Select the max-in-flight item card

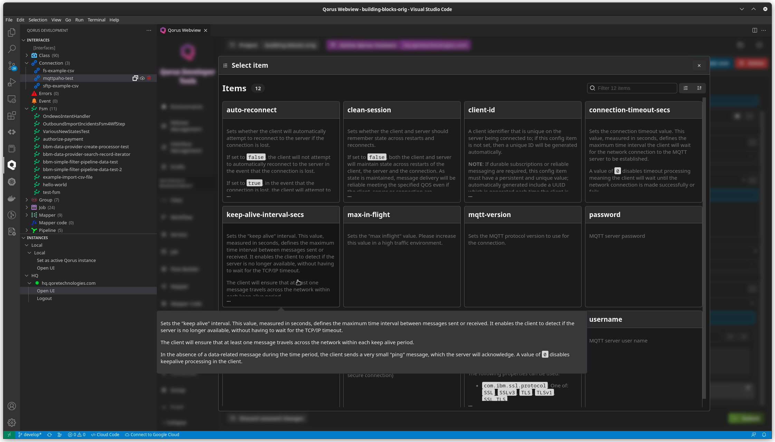pos(402,256)
